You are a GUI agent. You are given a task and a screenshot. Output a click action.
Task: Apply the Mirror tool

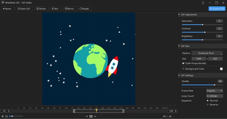click(x=70, y=9)
